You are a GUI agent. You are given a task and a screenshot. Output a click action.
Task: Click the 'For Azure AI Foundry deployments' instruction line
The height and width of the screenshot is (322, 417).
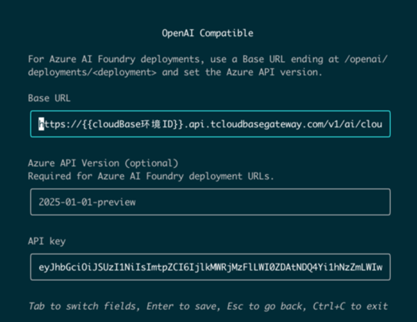click(x=116, y=59)
